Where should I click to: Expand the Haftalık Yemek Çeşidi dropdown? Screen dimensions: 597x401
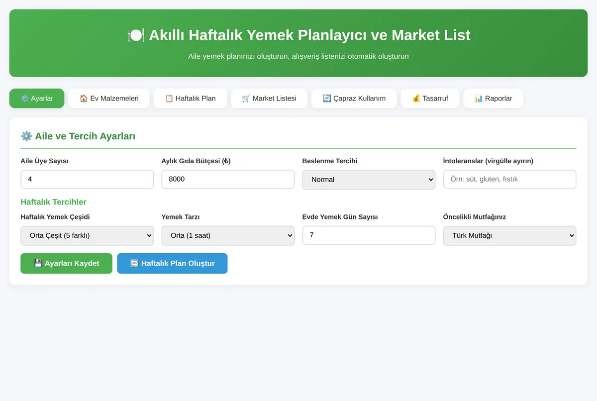click(x=87, y=236)
